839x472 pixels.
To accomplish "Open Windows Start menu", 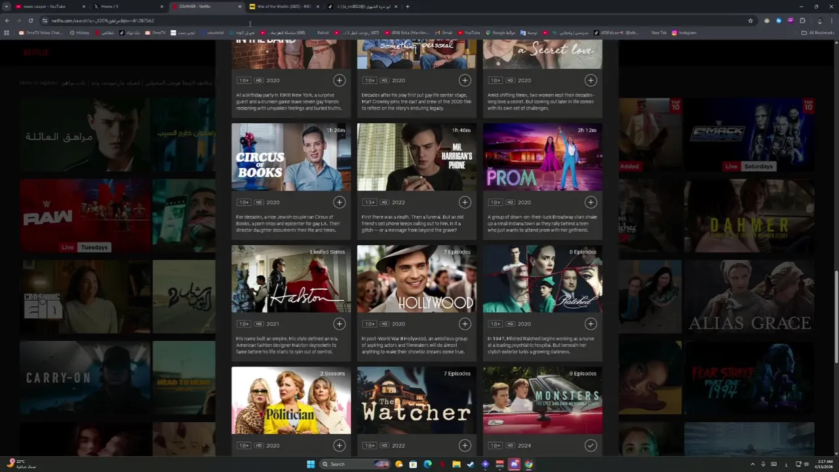I will (311, 464).
